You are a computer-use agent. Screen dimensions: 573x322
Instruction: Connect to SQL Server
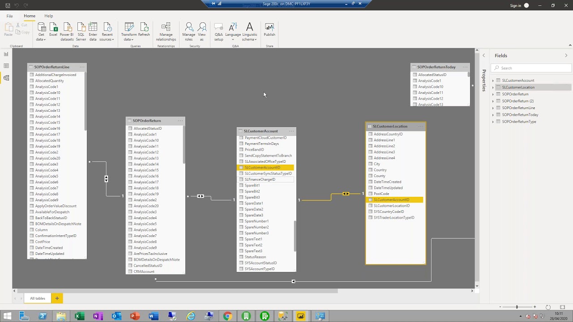[81, 32]
